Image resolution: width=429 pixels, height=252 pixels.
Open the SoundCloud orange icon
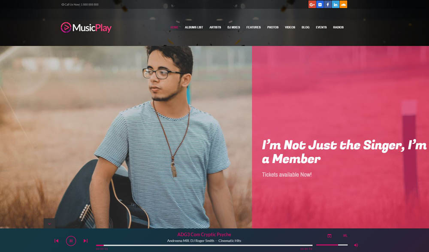click(x=343, y=4)
